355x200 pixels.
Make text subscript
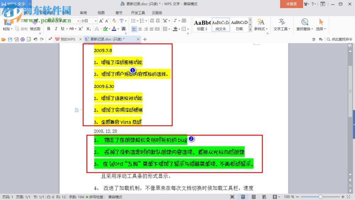pos(88,29)
